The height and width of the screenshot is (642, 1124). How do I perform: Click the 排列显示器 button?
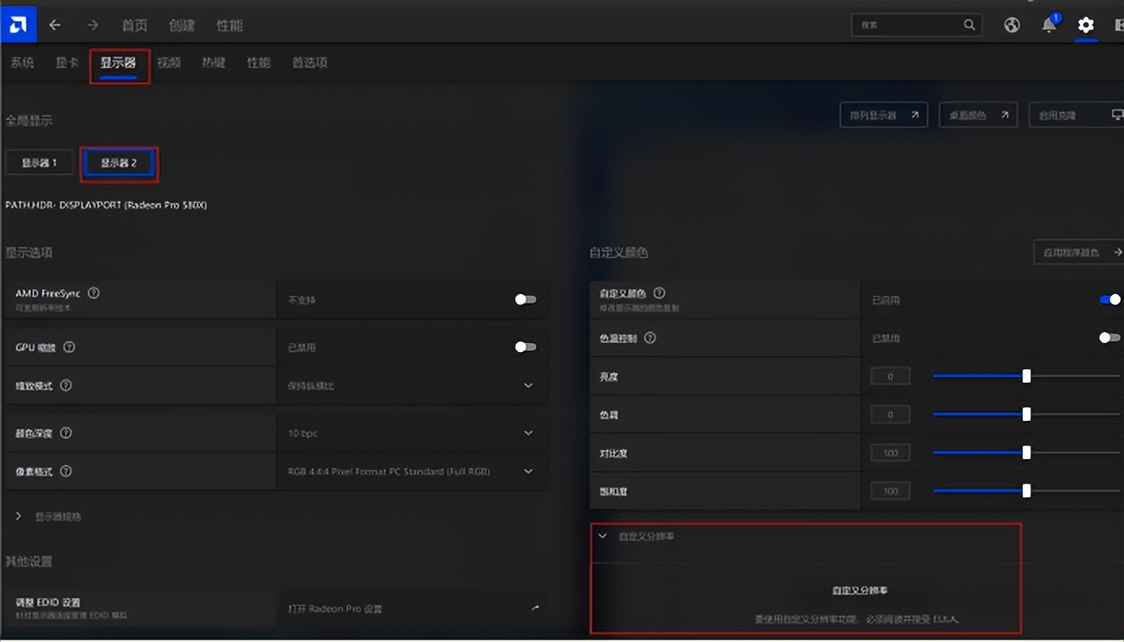(x=883, y=115)
